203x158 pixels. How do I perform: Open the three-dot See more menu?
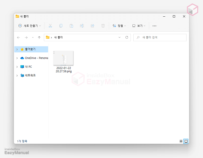[154, 26]
